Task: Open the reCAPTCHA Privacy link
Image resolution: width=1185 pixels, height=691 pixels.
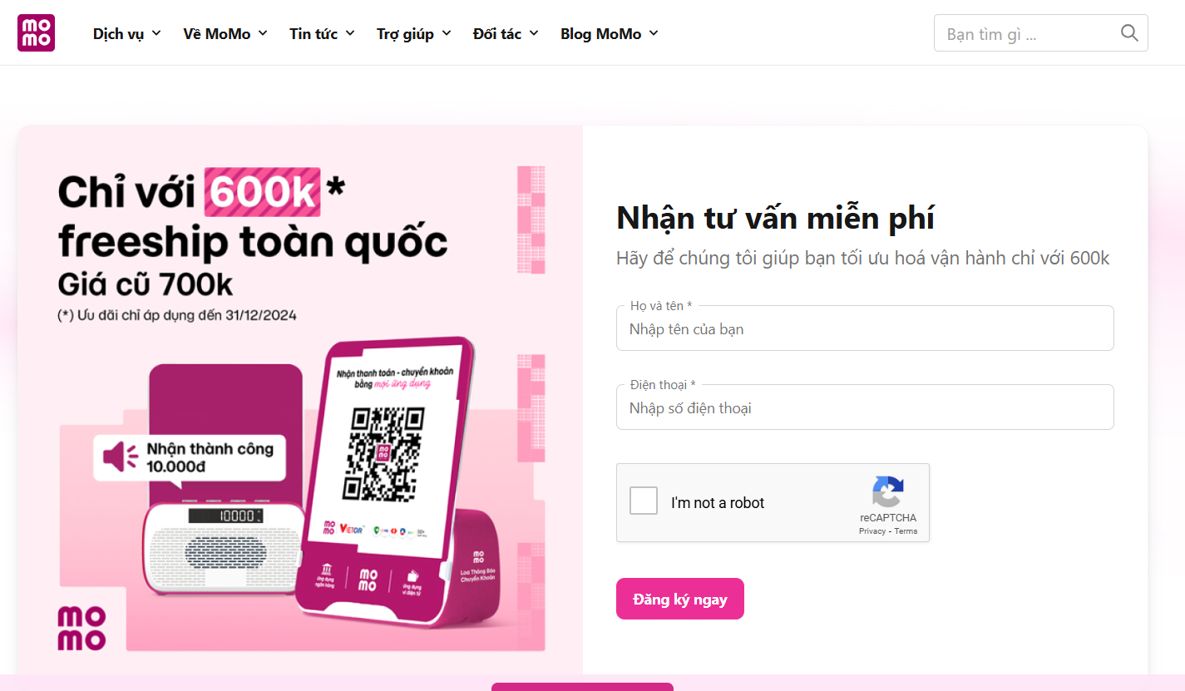Action: (872, 531)
